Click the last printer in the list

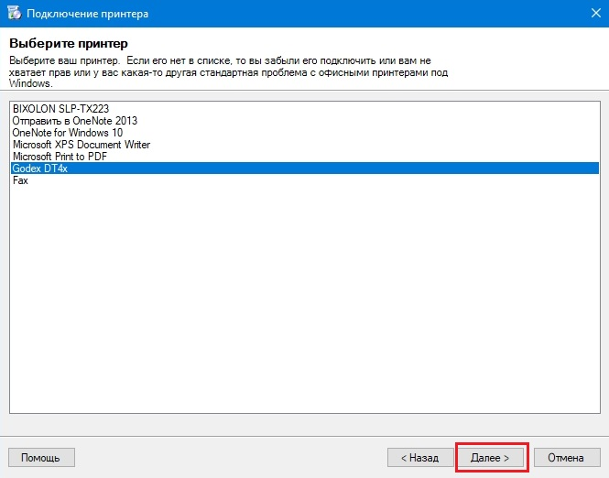pyautogui.click(x=305, y=180)
